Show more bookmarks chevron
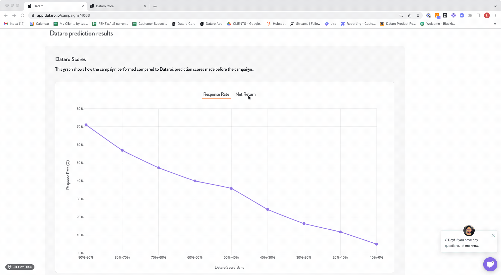 pos(495,24)
